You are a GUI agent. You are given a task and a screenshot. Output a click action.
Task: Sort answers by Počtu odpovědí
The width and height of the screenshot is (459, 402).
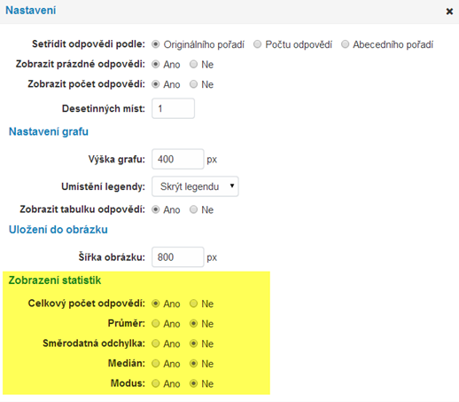(x=257, y=44)
